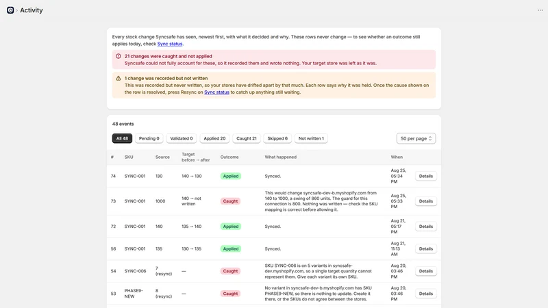Open Details for event 73
Screen dimensions: 548x308
[x=425, y=201]
